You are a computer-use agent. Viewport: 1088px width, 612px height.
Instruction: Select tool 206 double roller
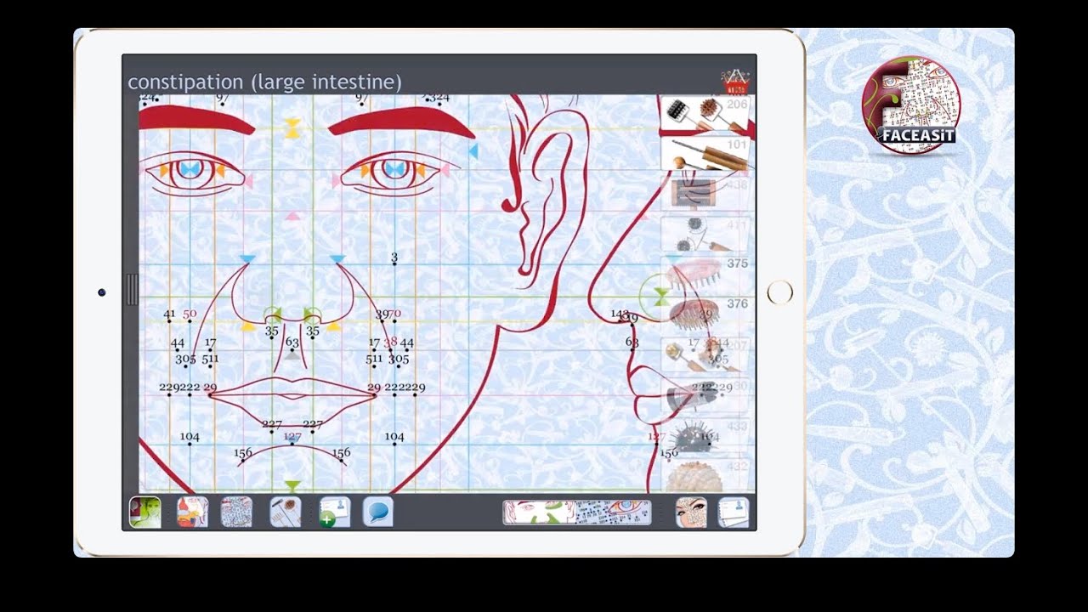(705, 115)
